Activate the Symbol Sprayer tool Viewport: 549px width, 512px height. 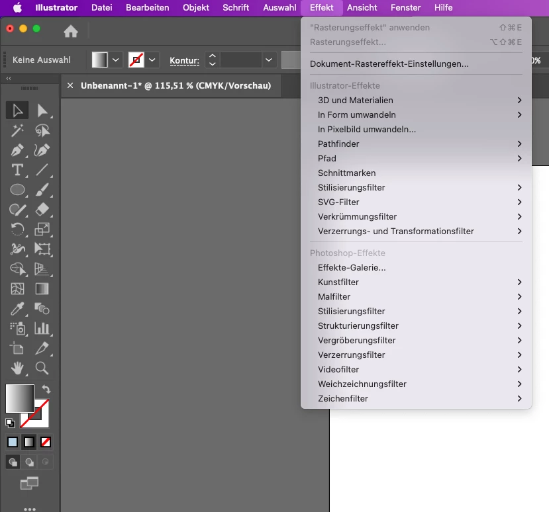click(x=17, y=329)
